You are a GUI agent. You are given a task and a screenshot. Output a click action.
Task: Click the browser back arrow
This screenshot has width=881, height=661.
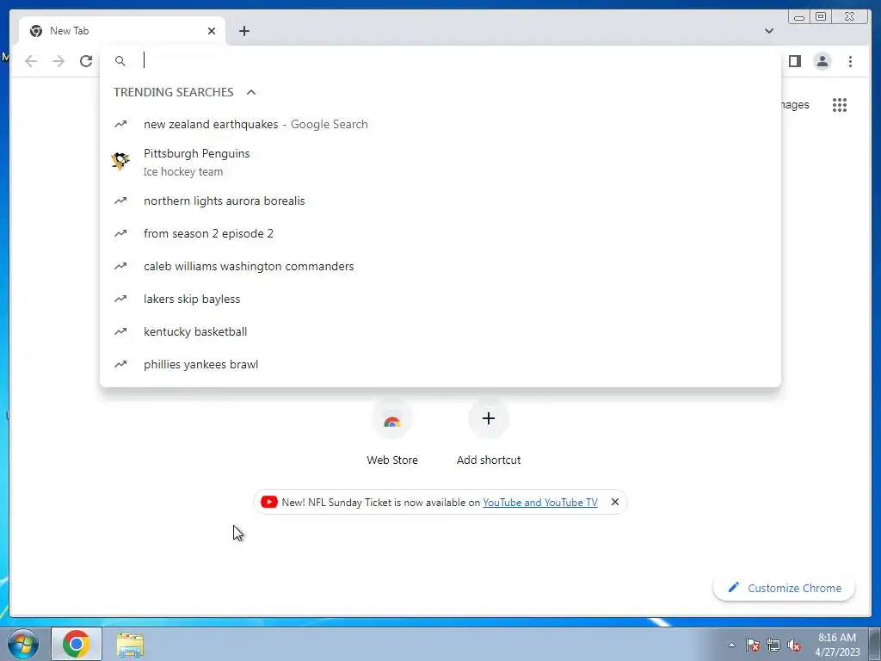click(31, 61)
